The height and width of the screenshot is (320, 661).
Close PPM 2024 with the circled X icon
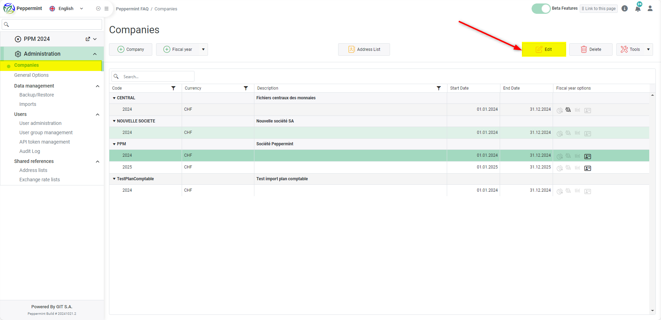coord(18,39)
